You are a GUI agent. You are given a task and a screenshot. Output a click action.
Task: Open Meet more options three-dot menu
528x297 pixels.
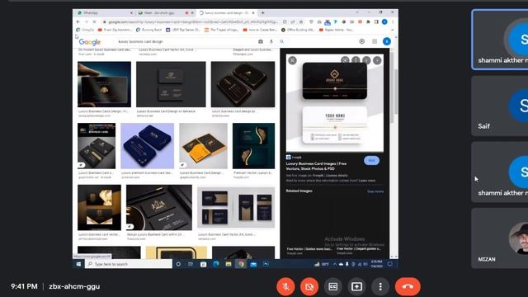pyautogui.click(x=380, y=286)
